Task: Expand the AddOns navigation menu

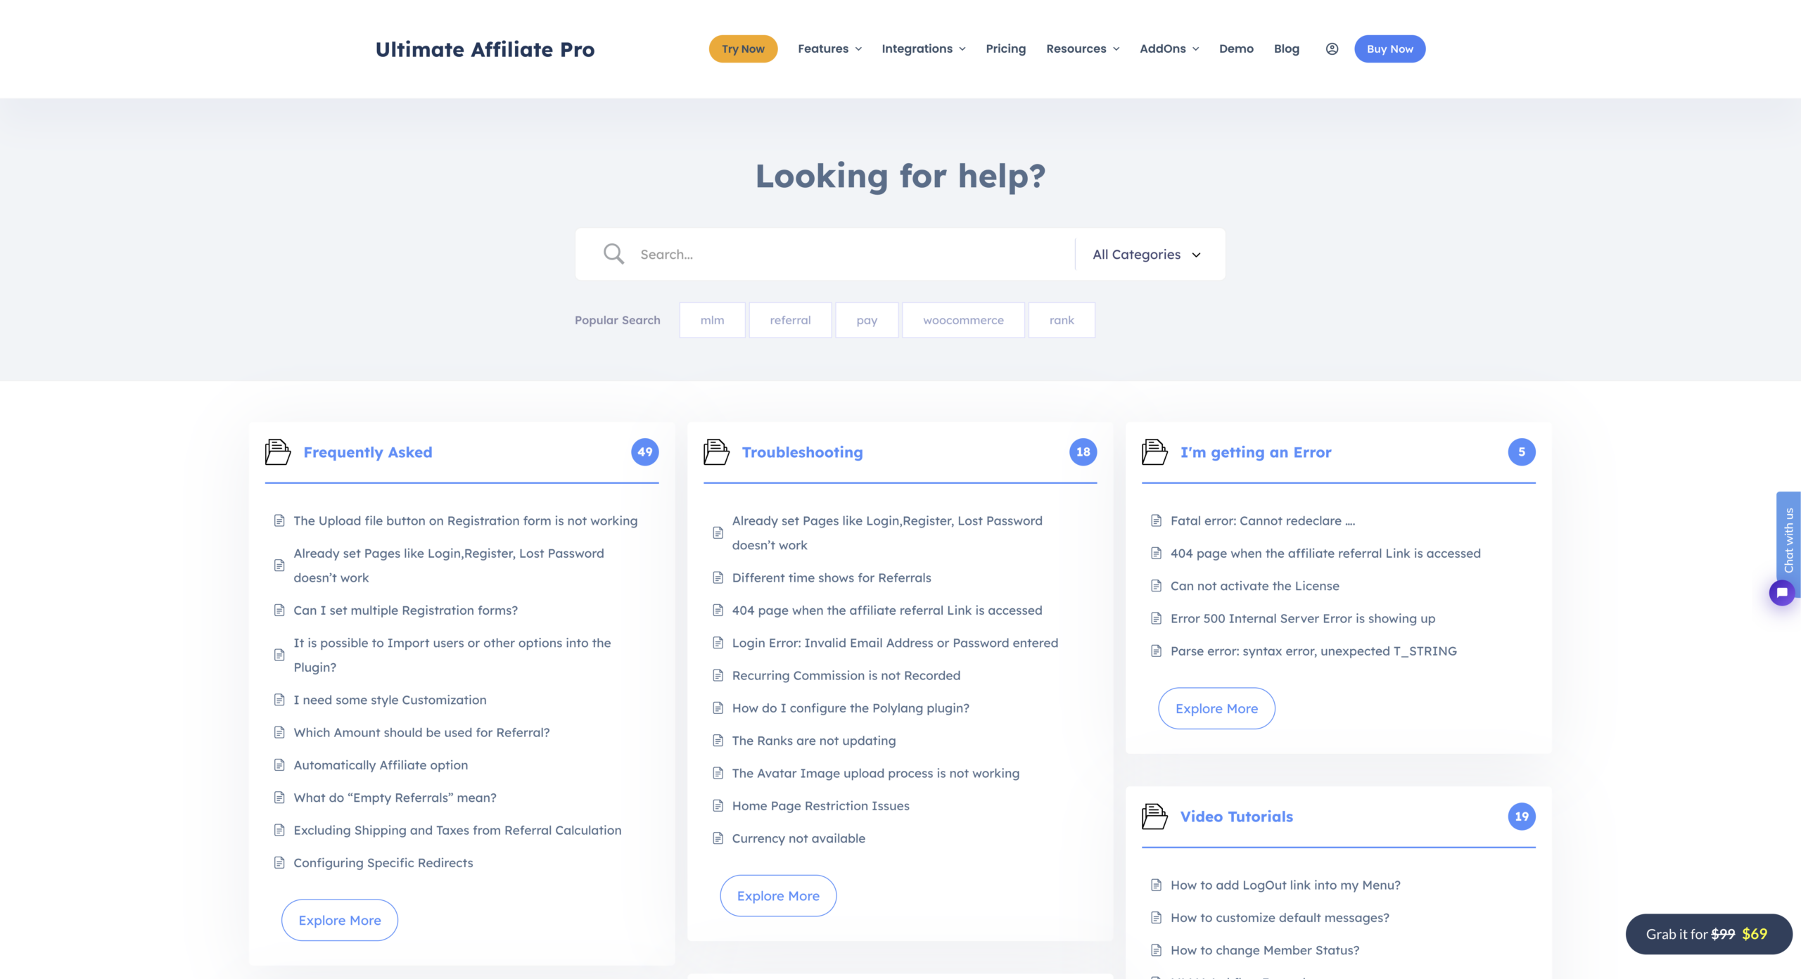Action: coord(1169,49)
